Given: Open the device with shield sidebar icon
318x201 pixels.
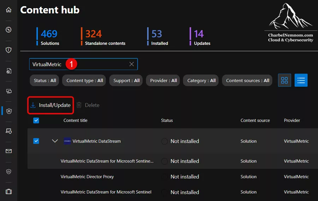Looking at the screenshot, I should coord(9,131).
